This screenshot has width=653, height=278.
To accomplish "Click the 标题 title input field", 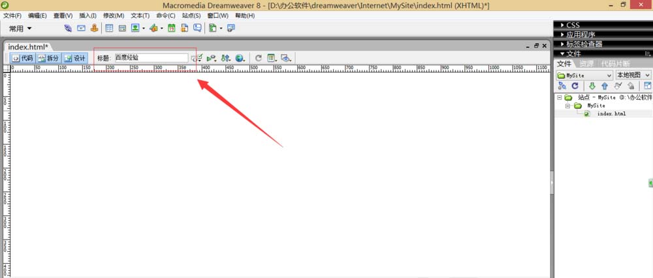I will tap(151, 58).
